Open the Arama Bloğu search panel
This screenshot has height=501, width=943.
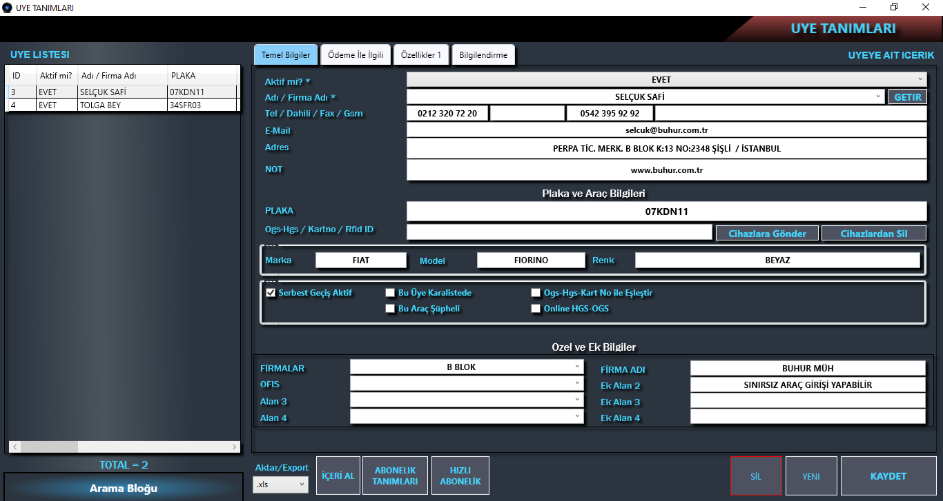tap(124, 488)
